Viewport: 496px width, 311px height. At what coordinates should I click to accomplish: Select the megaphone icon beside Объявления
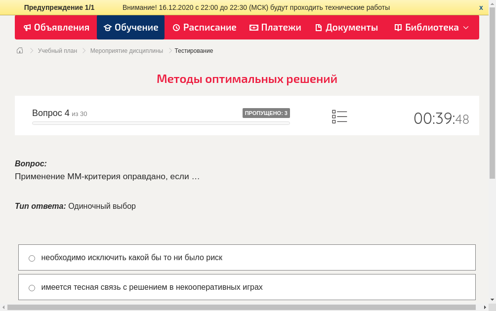tap(27, 28)
